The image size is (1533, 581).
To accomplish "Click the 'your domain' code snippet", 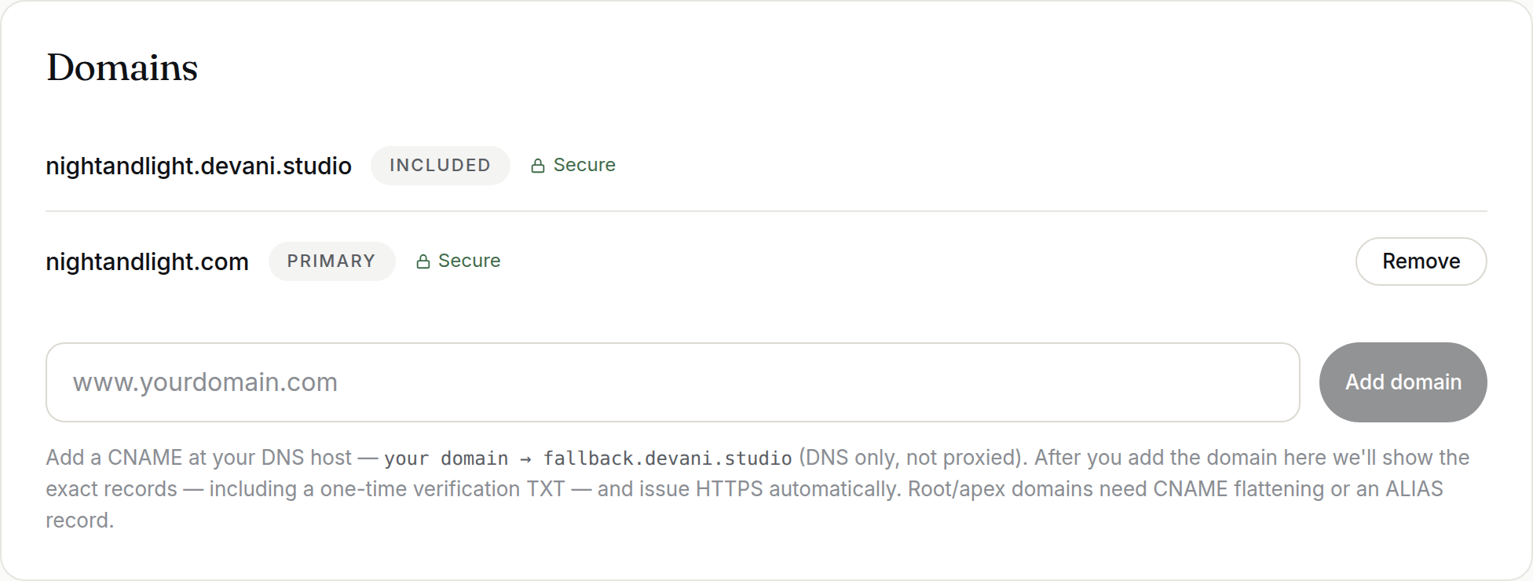I will click(x=446, y=458).
